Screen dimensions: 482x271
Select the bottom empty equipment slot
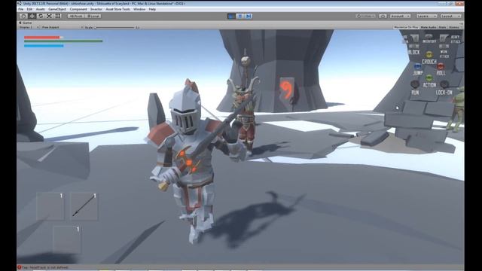pyautogui.click(x=67, y=239)
